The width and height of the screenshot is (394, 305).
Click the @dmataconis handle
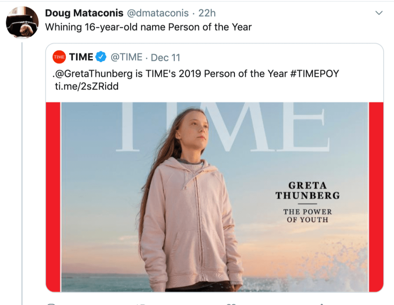[158, 13]
